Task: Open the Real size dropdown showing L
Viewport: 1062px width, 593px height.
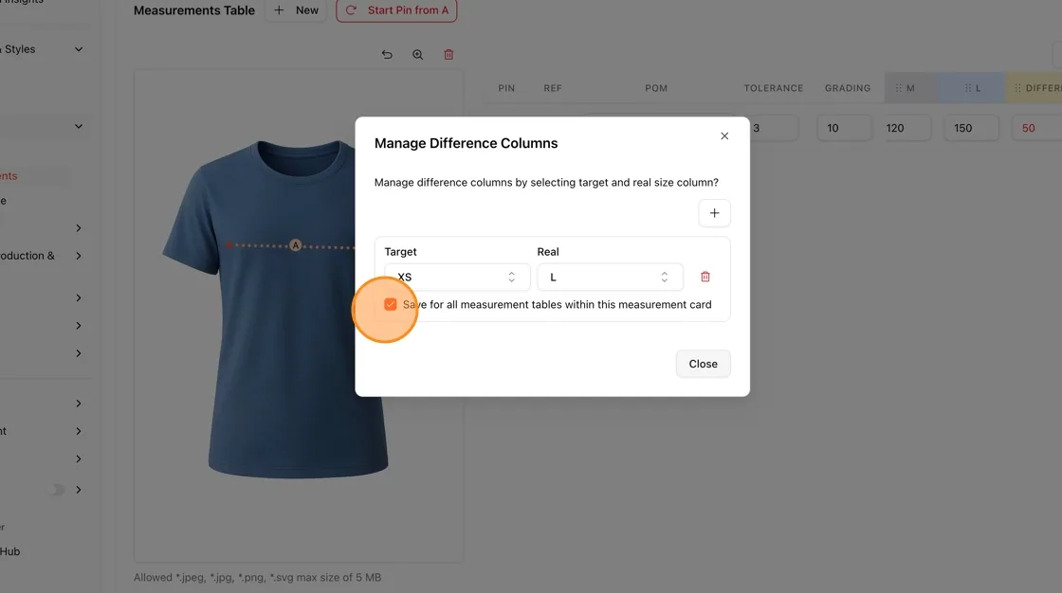Action: (x=610, y=277)
